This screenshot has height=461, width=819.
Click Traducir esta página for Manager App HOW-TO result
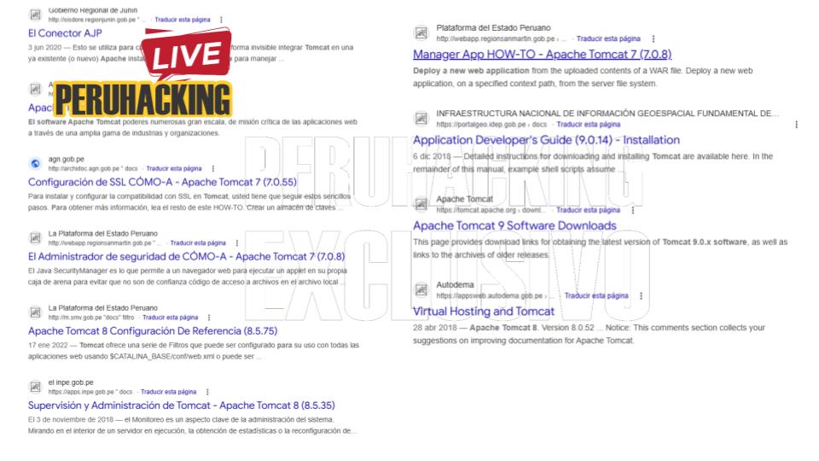[608, 38]
